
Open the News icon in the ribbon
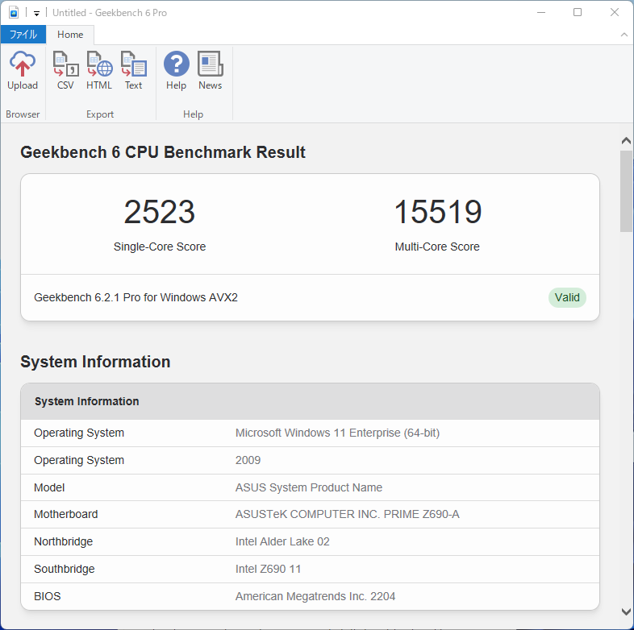210,71
